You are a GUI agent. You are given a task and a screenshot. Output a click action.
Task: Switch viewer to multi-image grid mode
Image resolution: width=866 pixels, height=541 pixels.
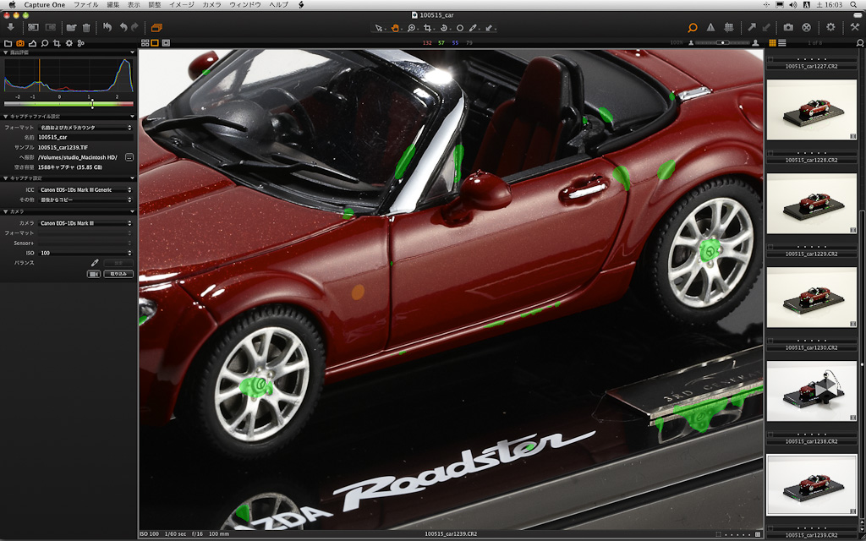pyautogui.click(x=145, y=42)
